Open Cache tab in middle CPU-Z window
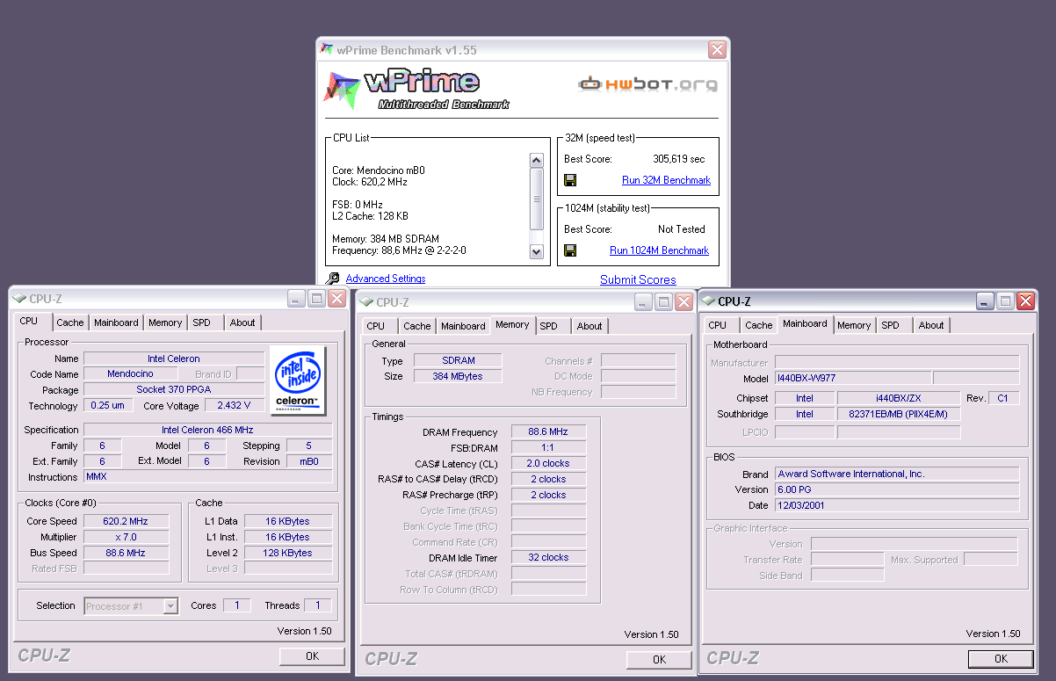This screenshot has width=1056, height=681. tap(417, 326)
